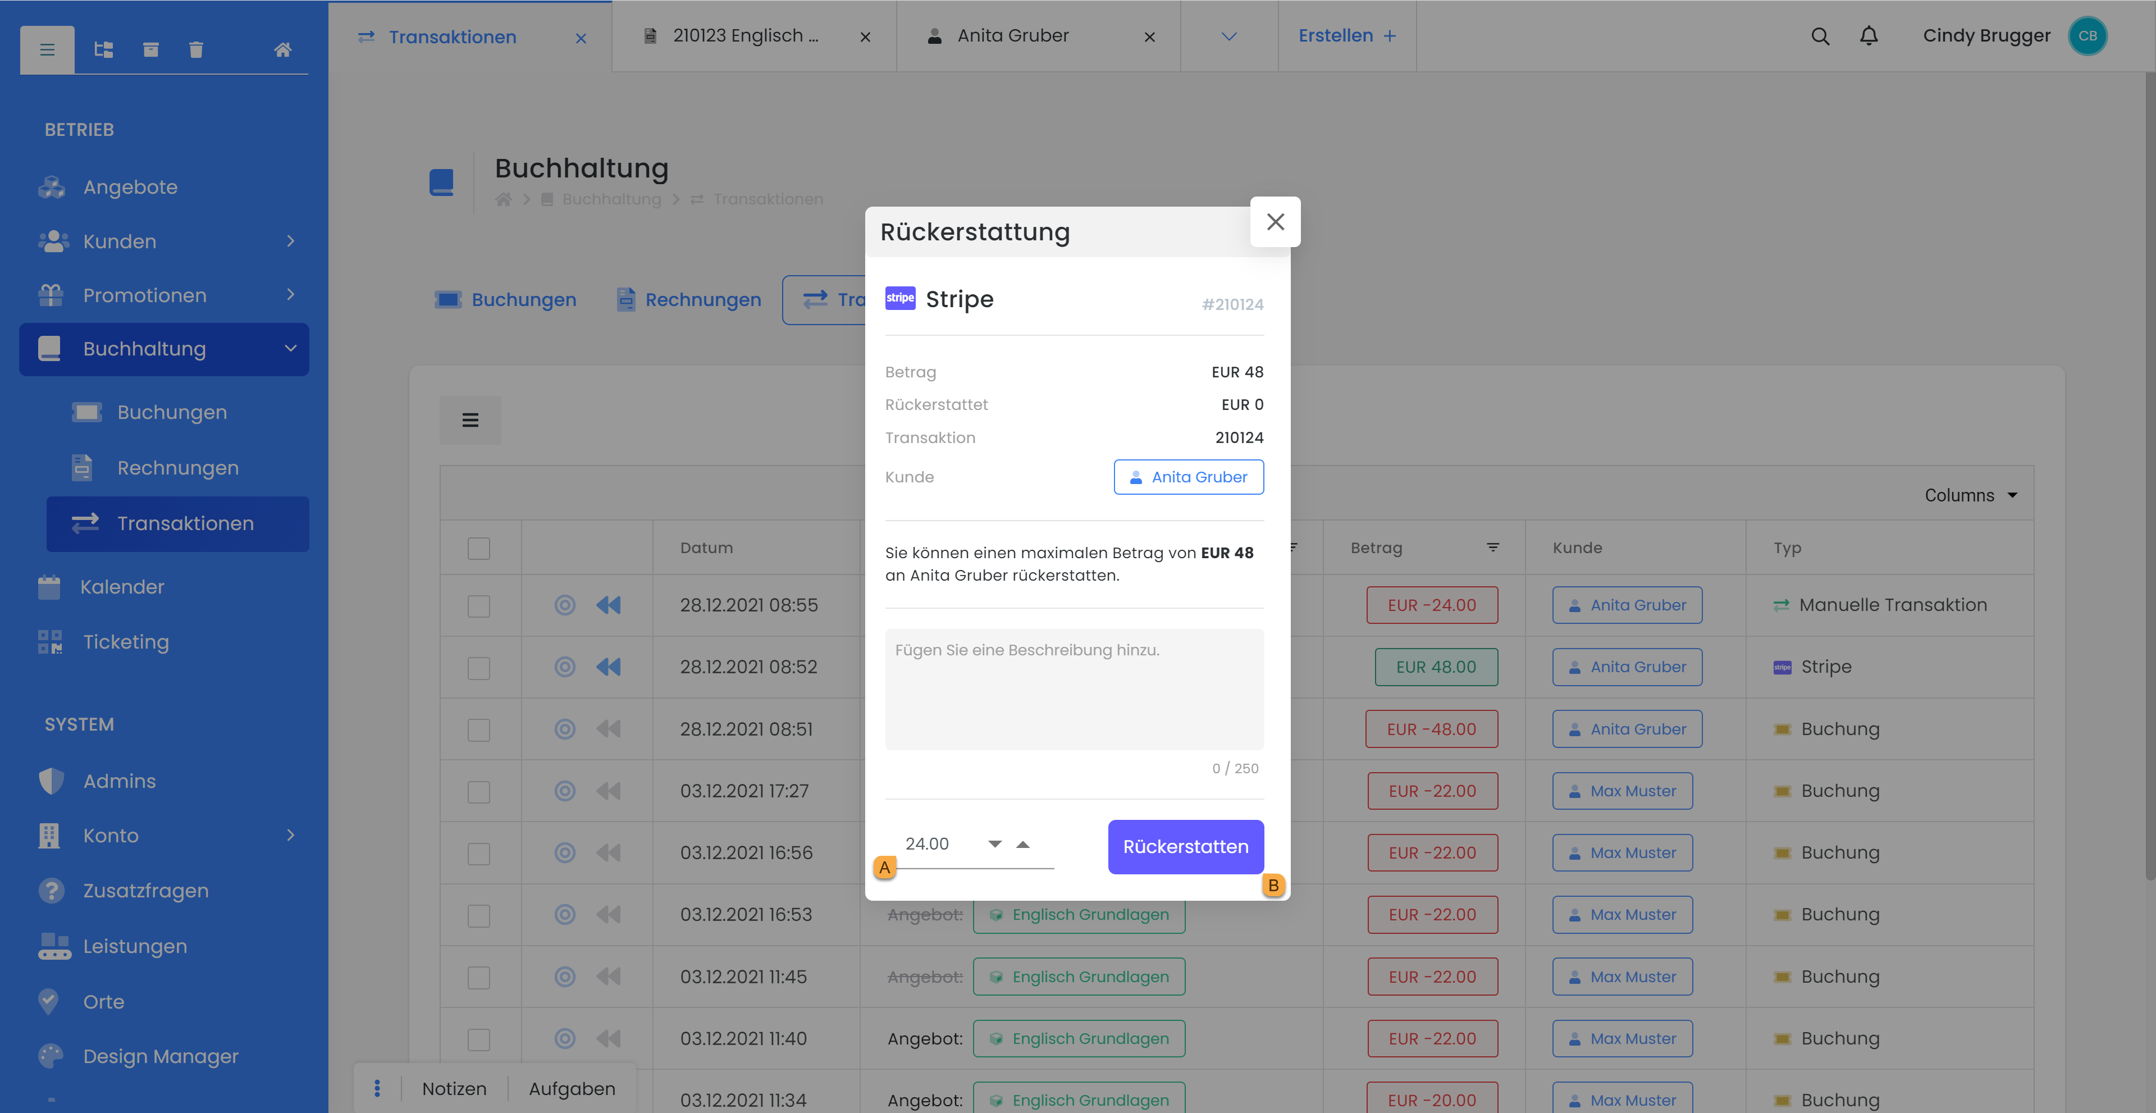Check the box for the 28.12.2021 08:55 transaction

479,606
